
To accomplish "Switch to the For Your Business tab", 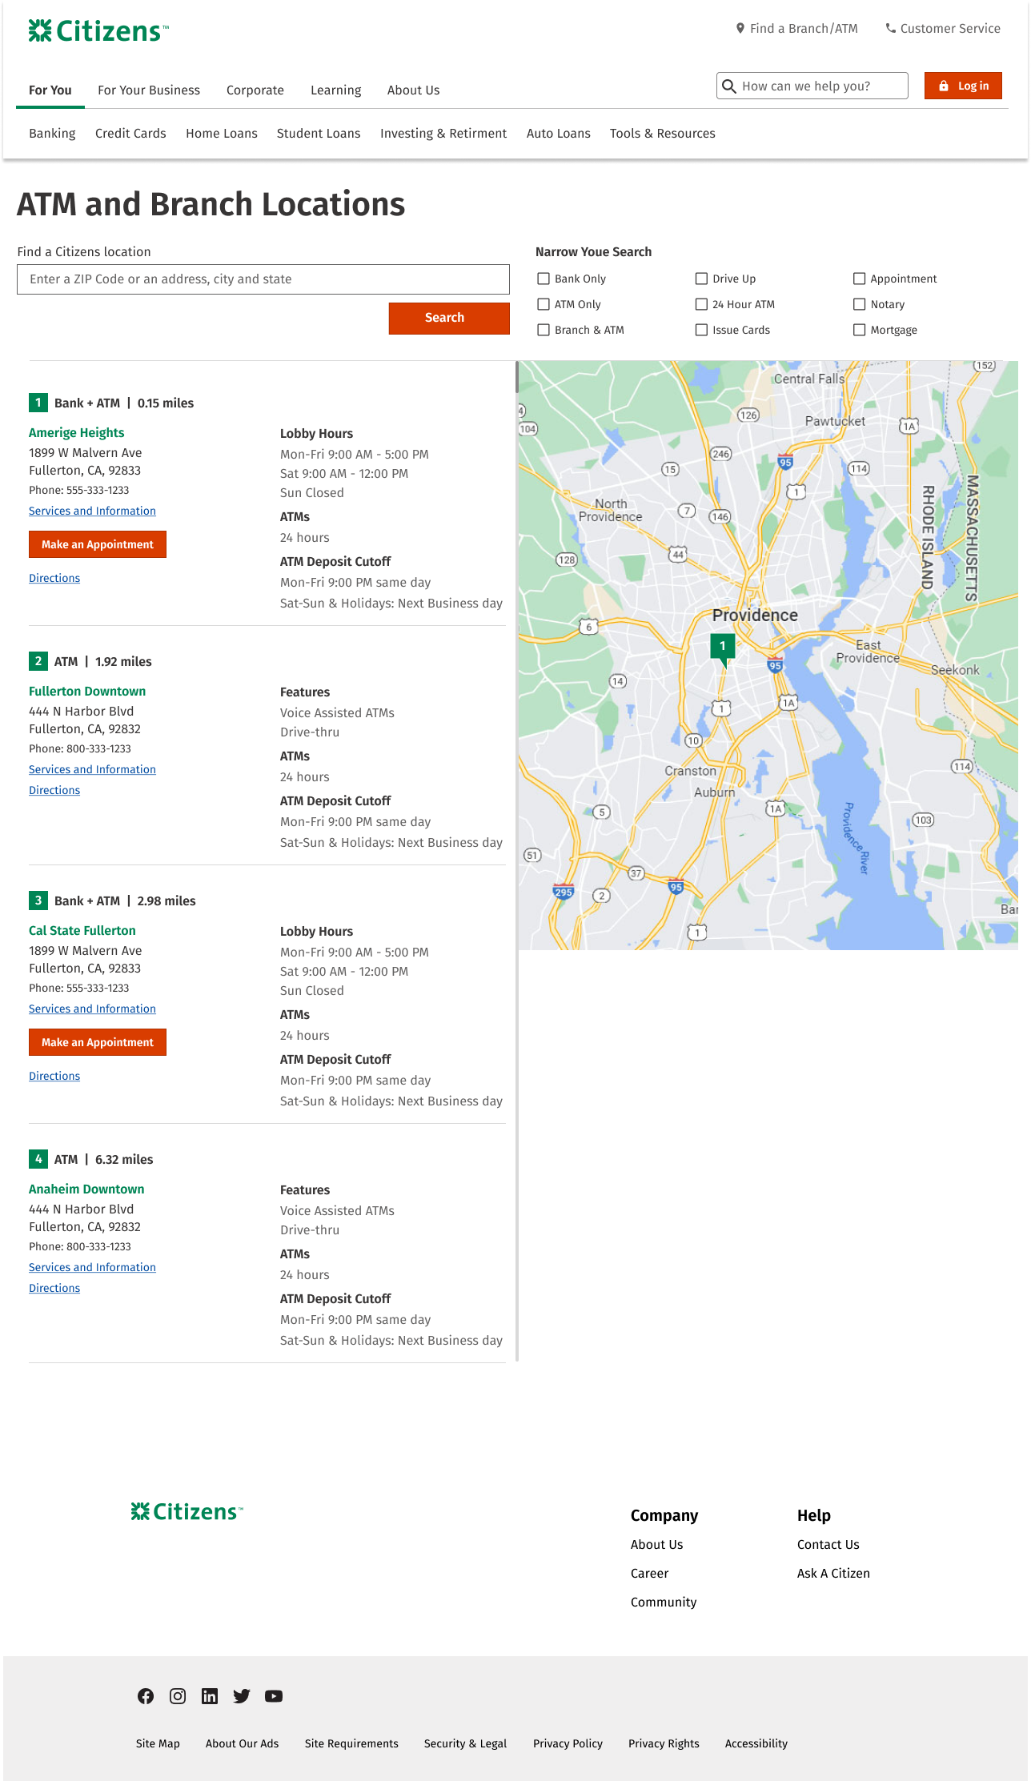I will 149,90.
